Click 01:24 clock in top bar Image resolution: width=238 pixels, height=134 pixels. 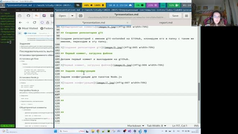point(187,5)
